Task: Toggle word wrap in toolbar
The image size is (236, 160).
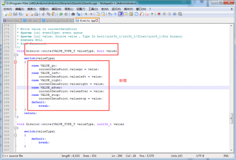Action: [110, 14]
